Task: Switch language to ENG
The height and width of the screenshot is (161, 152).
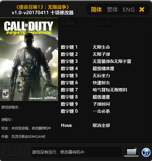Action: coord(129,10)
